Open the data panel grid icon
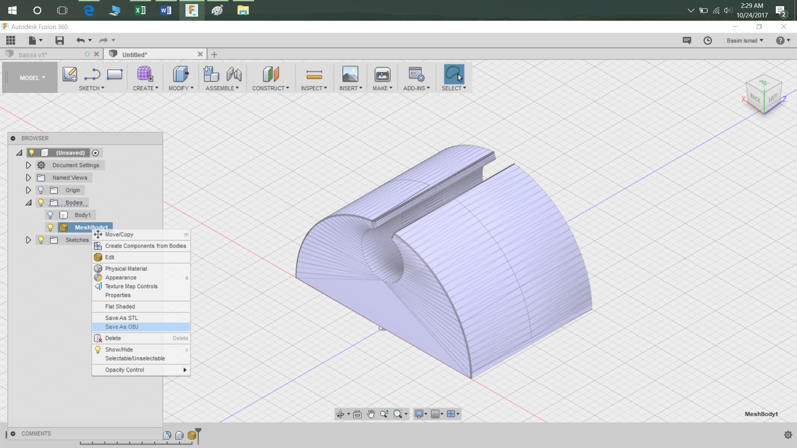 click(x=11, y=40)
